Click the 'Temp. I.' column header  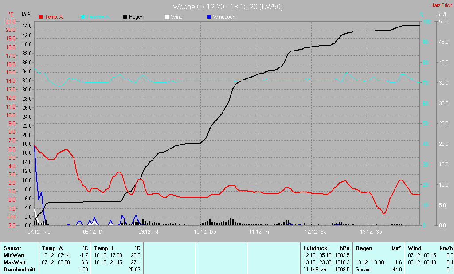pos(104,248)
